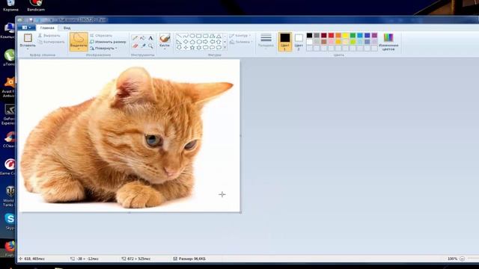Viewport: 479px width, 269px height.
Task: Choose the Oval callout shape
Action: (x=212, y=48)
